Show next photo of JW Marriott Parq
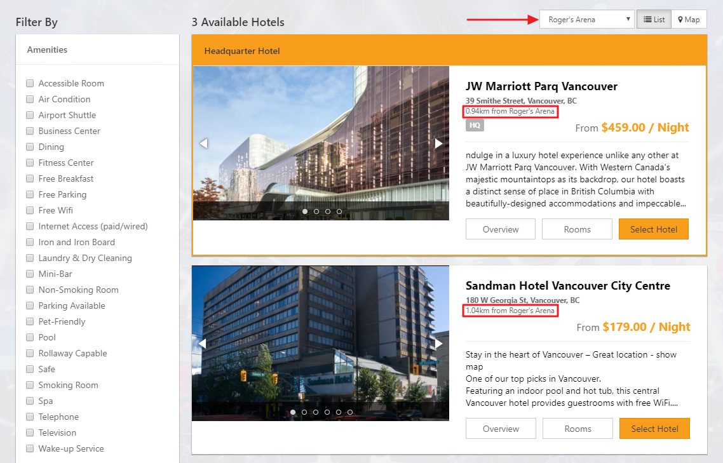The height and width of the screenshot is (463, 723). pos(438,144)
